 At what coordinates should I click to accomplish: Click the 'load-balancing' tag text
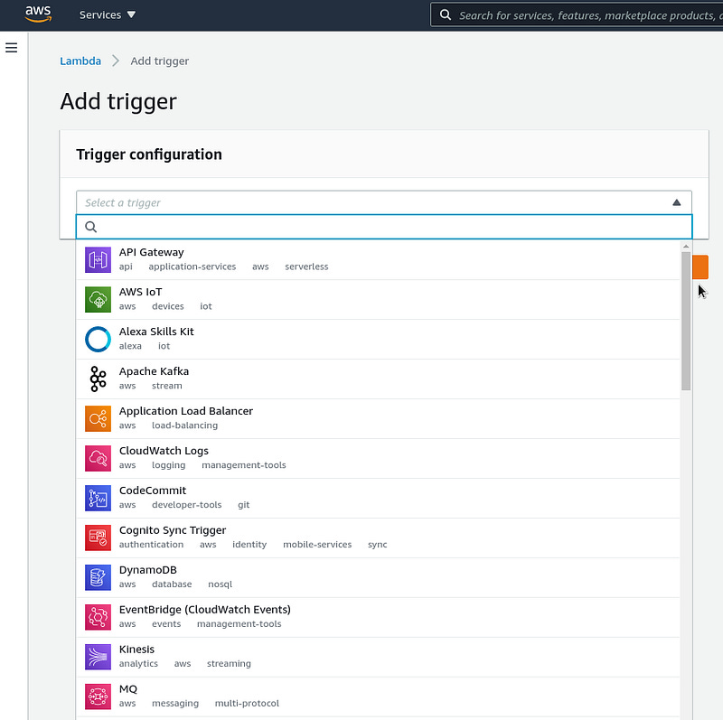pyautogui.click(x=184, y=425)
